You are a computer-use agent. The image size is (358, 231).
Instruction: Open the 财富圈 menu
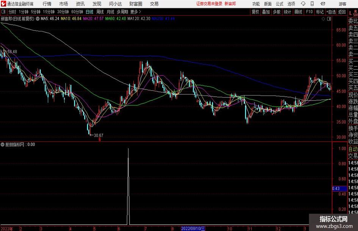coord(136,4)
